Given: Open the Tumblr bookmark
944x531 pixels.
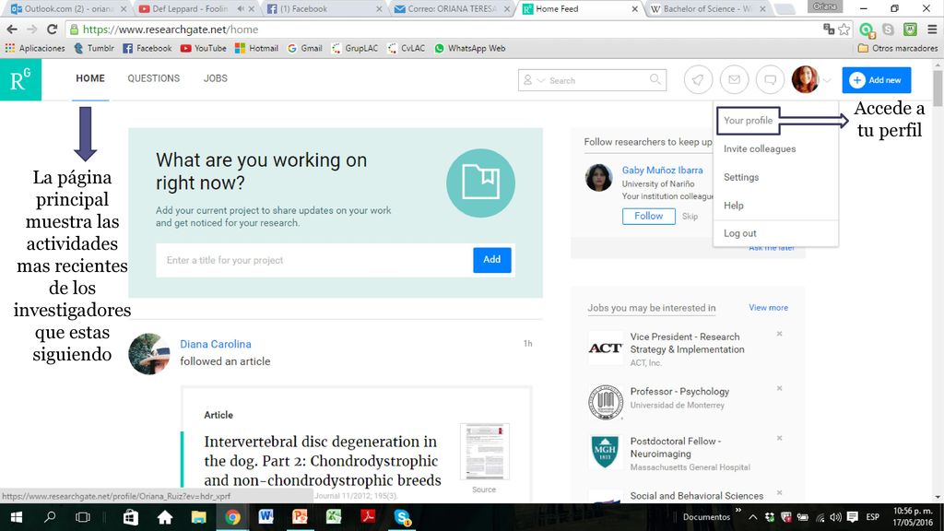Looking at the screenshot, I should 94,48.
